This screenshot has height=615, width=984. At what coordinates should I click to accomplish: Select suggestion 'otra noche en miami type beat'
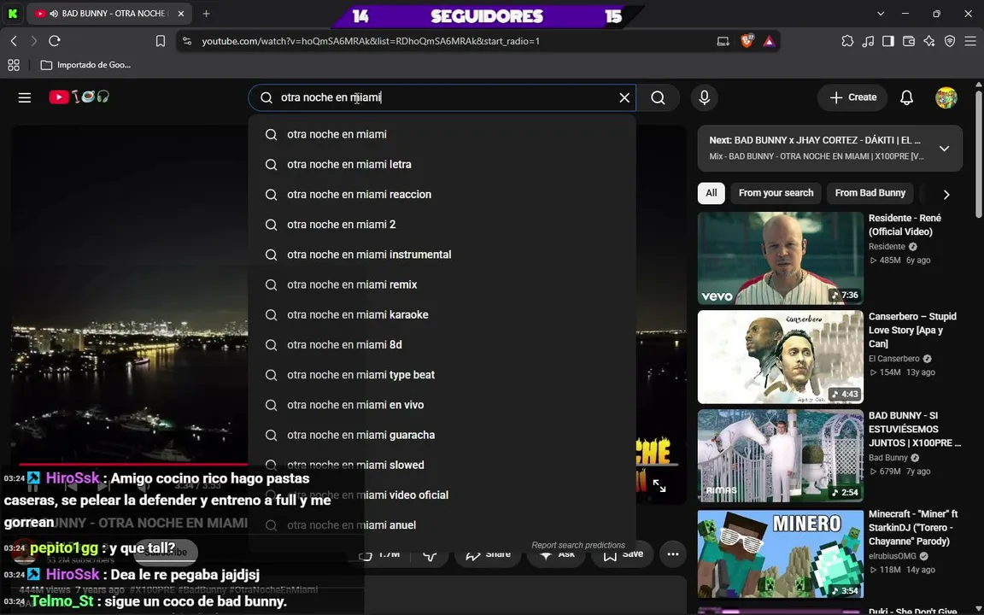(x=442, y=375)
